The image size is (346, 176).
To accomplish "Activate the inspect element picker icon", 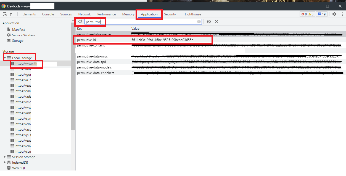I will pyautogui.click(x=5, y=14).
